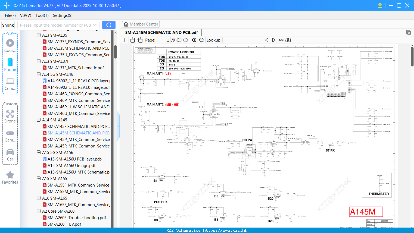Viewport: 414px width, 233px height.
Task: Open the File(F) menu
Action: 10,15
